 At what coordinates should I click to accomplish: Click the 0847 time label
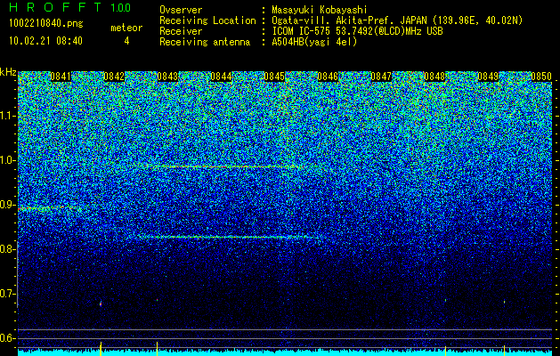381,77
